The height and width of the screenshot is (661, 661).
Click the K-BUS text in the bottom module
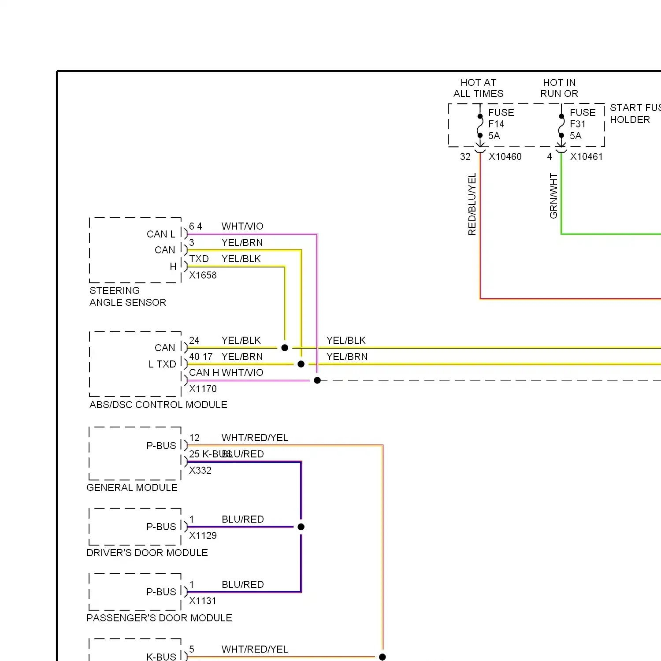(161, 657)
